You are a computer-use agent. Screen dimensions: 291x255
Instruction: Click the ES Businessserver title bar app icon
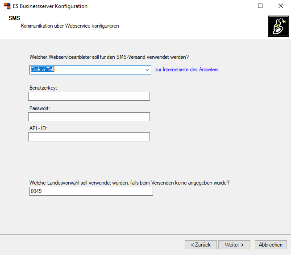(7, 6)
